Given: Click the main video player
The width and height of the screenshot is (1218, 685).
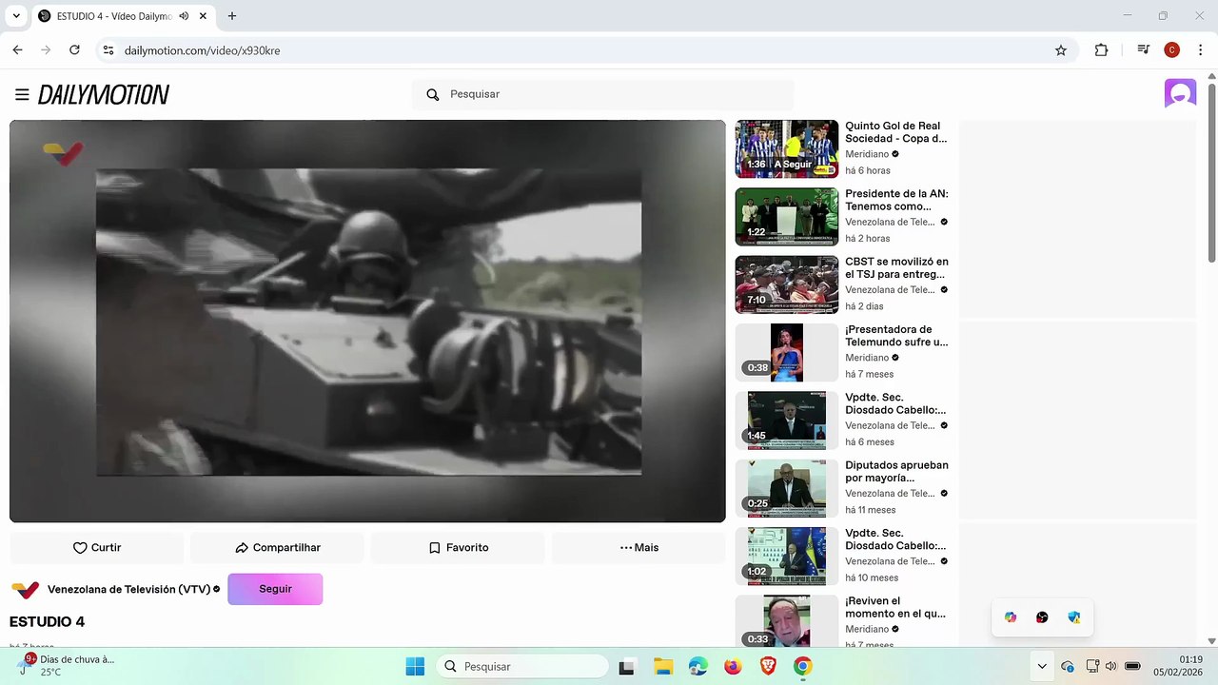Looking at the screenshot, I should coord(367,322).
